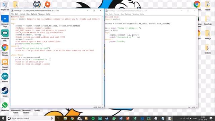Open the cat-face desktop shortcut next to Origin
The height and width of the screenshot is (121, 215).
(x=37, y=4)
